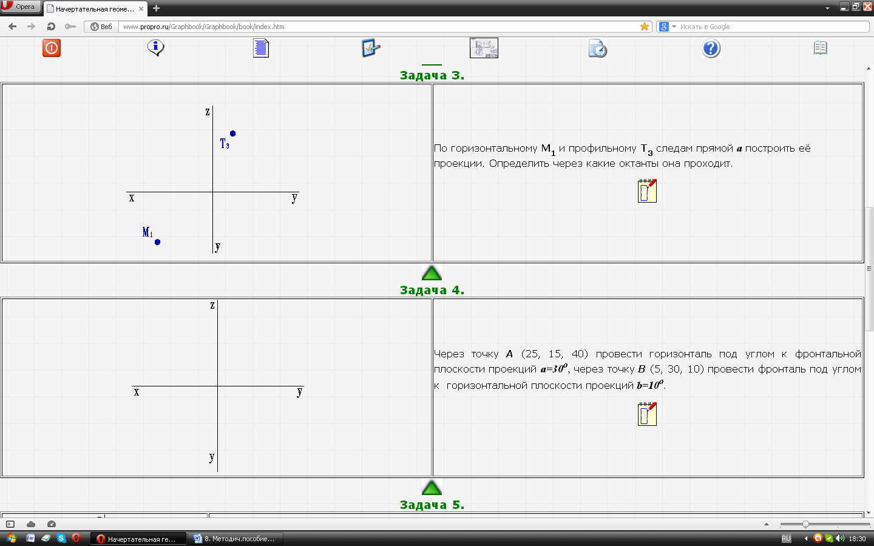Open the Opera menu button
Viewport: 874px width, 546px height.
[21, 7]
